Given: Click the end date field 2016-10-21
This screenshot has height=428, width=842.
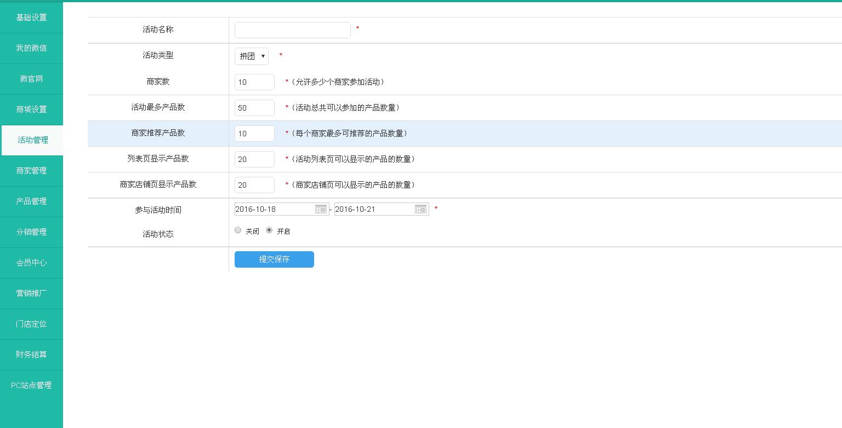Looking at the screenshot, I should (374, 209).
